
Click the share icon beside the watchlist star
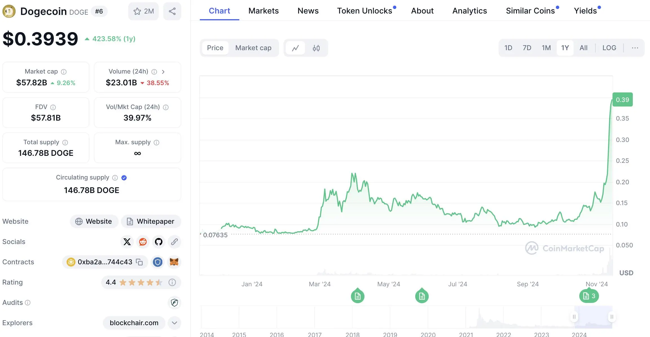(172, 11)
